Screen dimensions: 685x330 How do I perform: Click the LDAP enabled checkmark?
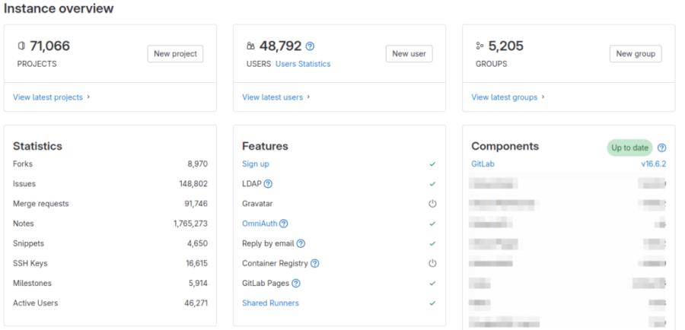432,184
